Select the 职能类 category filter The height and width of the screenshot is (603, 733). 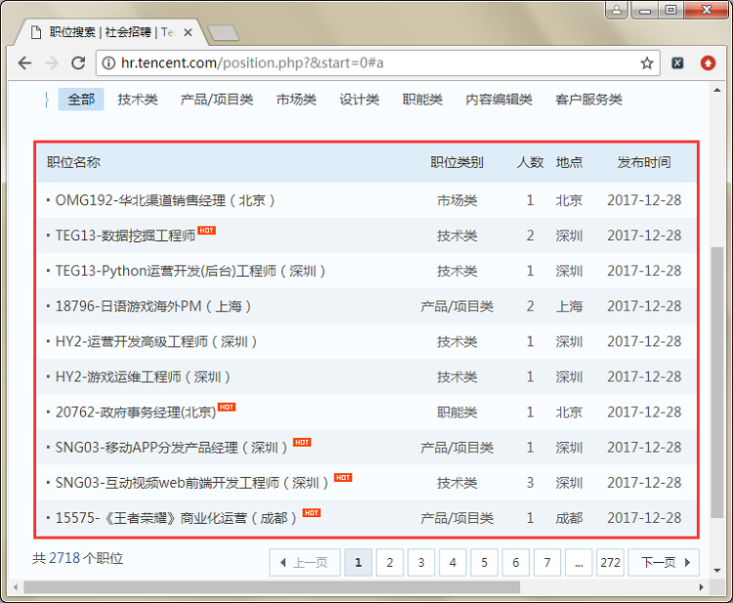(x=422, y=99)
